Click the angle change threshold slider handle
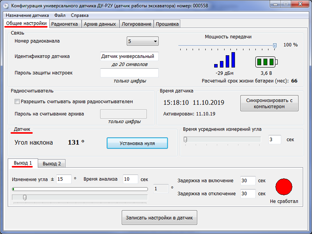Screen dimensions: 312x234 point(25,197)
